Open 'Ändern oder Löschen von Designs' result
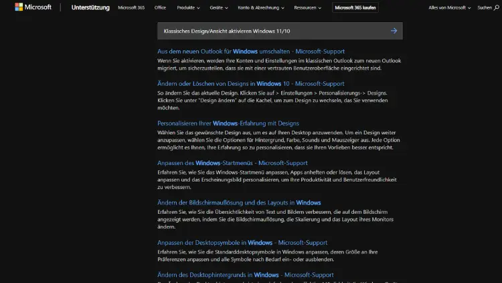The width and height of the screenshot is (502, 283). (x=251, y=83)
